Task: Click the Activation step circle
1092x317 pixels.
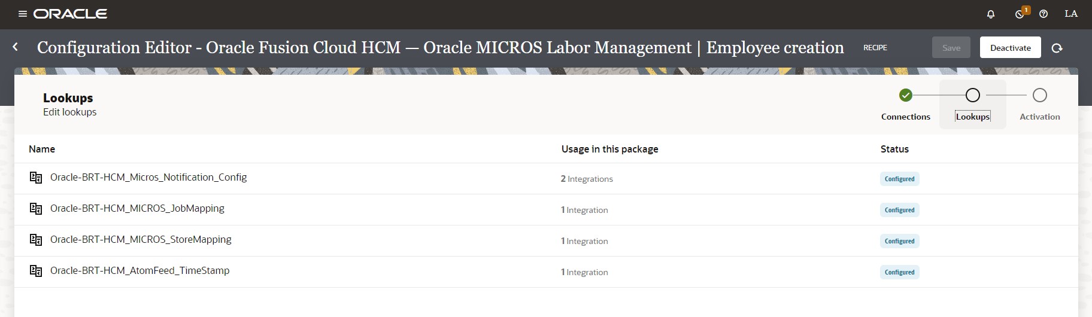Action: [1040, 95]
